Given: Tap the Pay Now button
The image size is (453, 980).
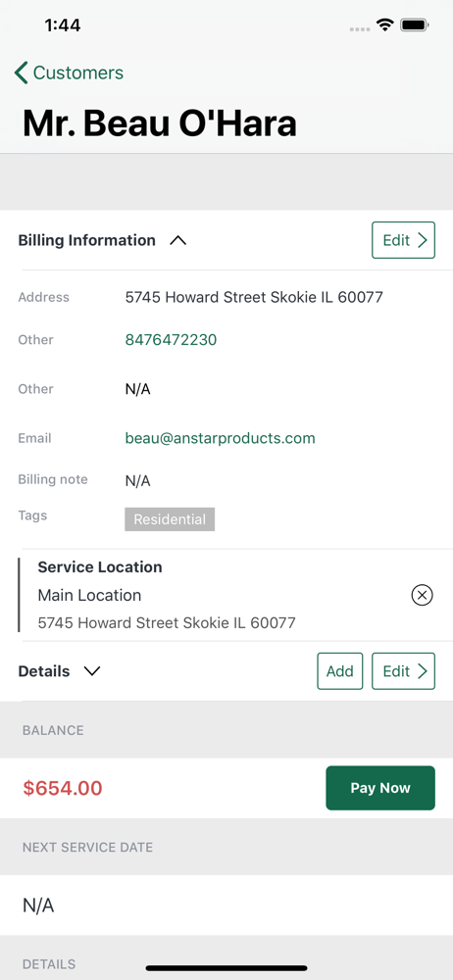Looking at the screenshot, I should 380,788.
